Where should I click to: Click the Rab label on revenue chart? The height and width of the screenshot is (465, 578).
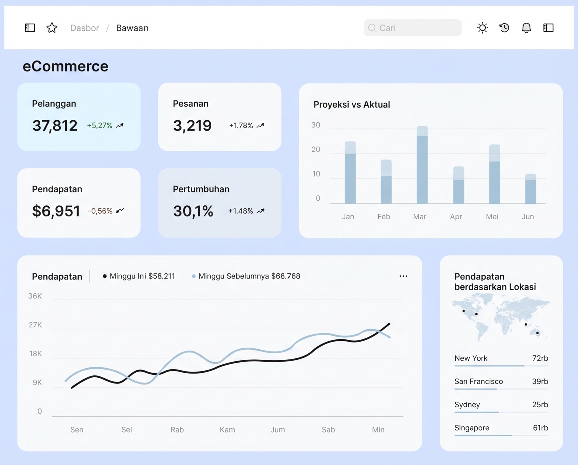pos(177,430)
